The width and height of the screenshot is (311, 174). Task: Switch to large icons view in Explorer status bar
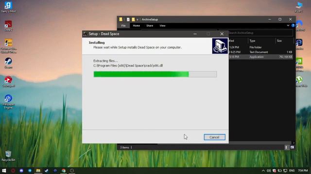pos(292,147)
